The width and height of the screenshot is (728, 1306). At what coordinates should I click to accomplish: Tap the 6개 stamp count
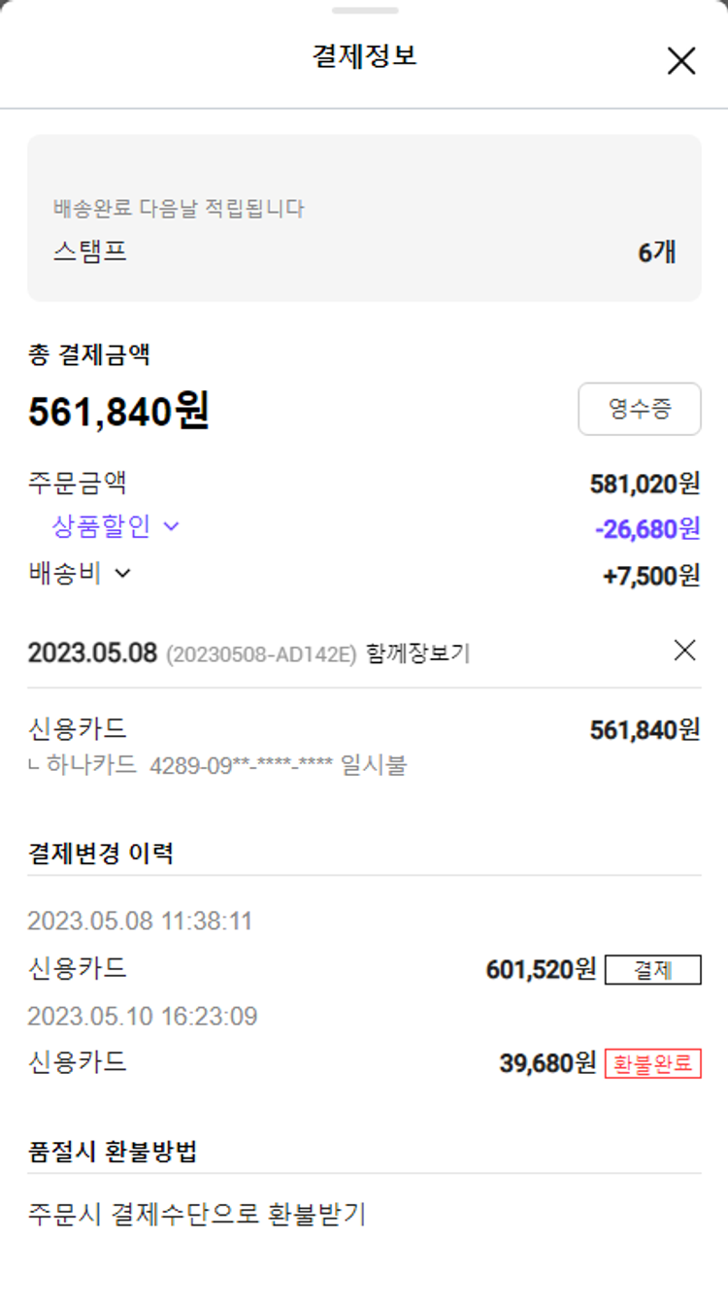coord(656,252)
